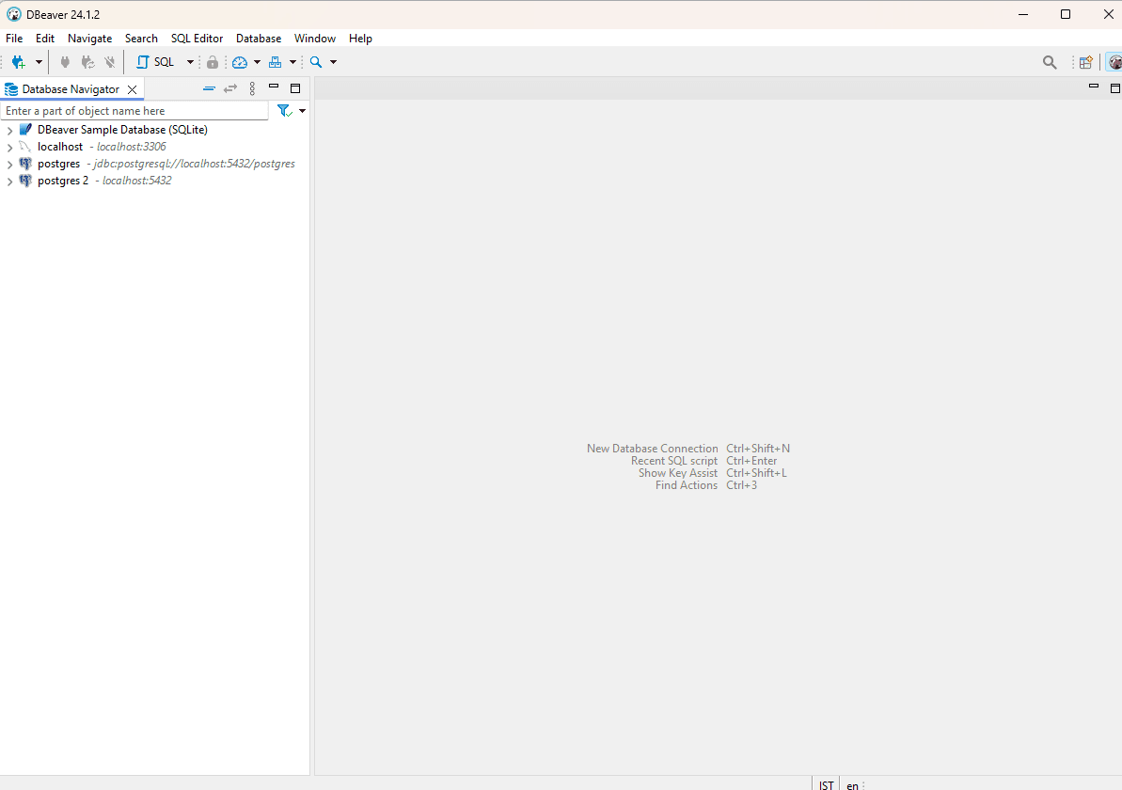Select DBeaver Sample Database (SQLite) connection

(x=122, y=130)
